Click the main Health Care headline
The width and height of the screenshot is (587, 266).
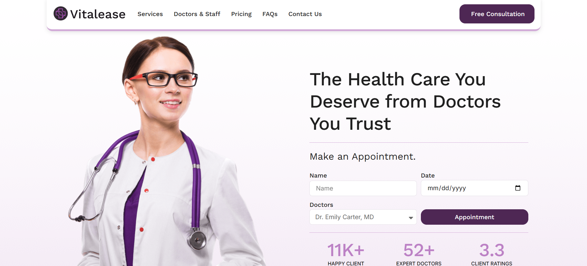[x=405, y=102]
